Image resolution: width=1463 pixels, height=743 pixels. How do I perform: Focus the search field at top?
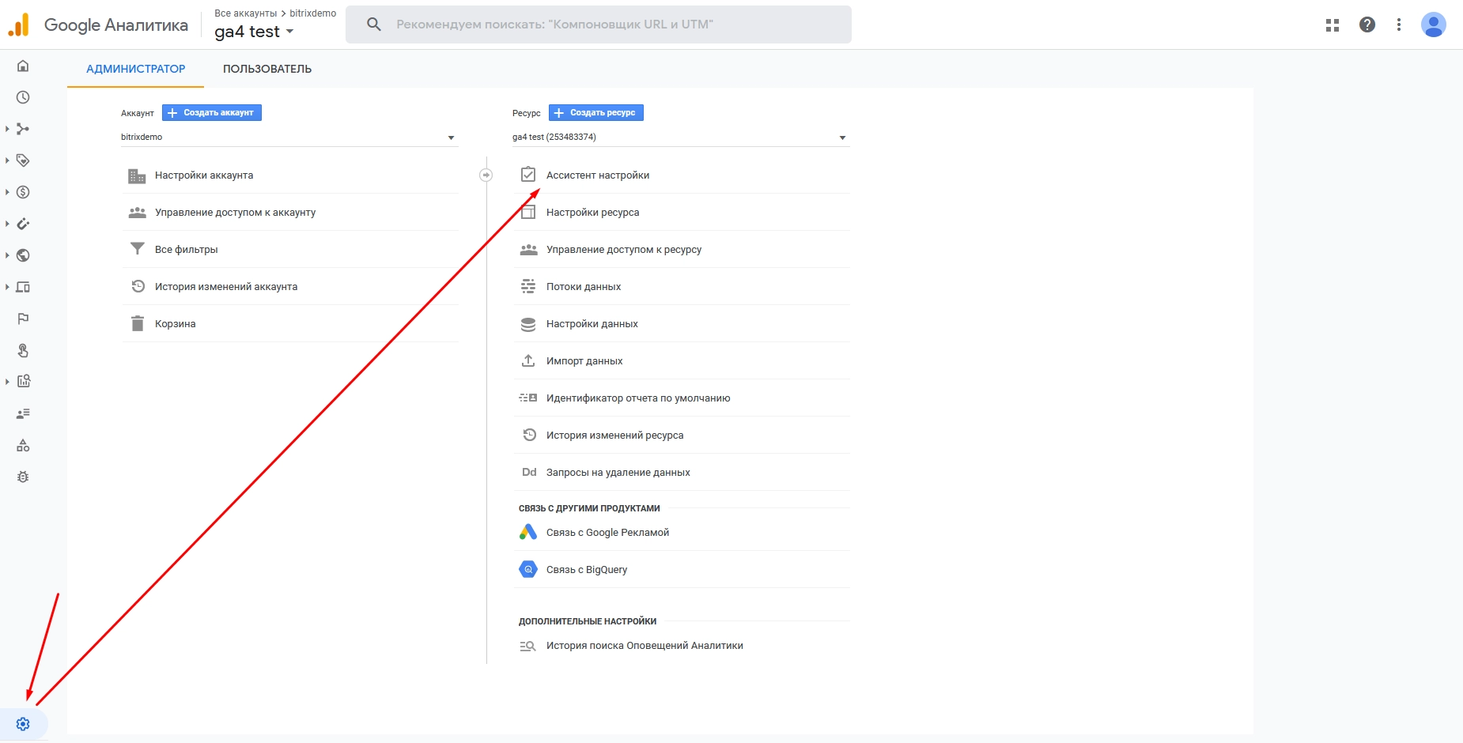(599, 25)
